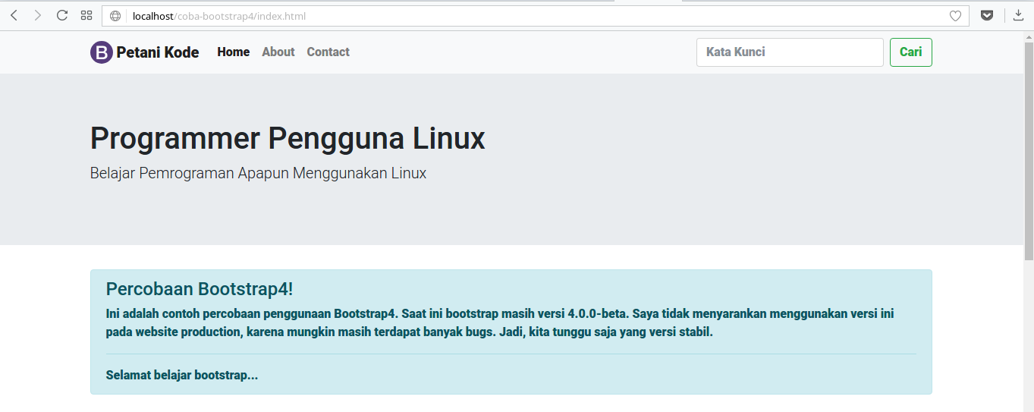This screenshot has width=1034, height=412.
Task: Save page using the Pocket icon
Action: tap(987, 16)
